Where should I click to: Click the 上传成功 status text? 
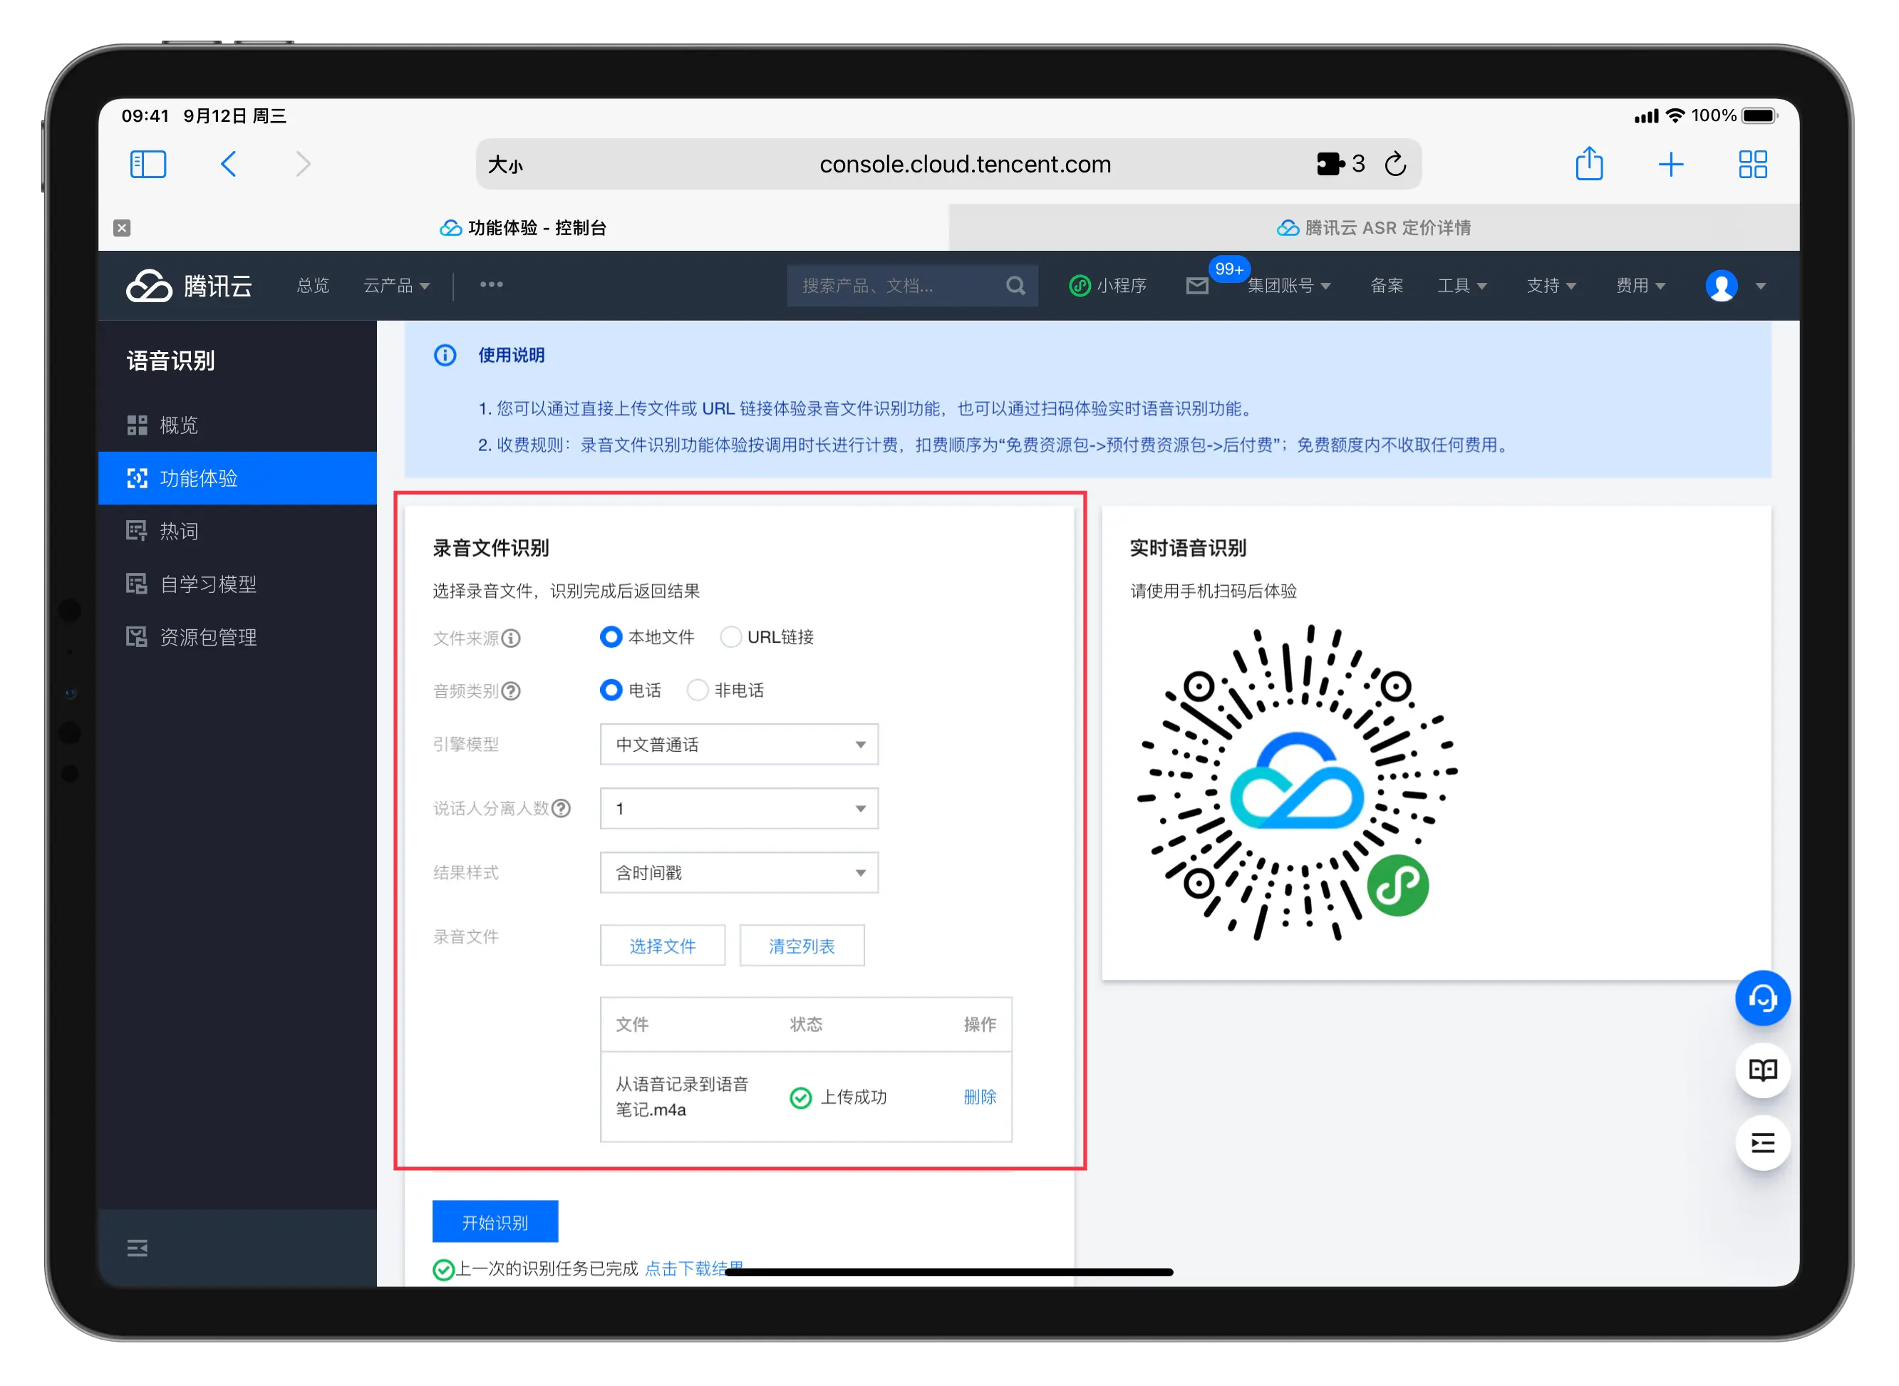click(852, 1097)
